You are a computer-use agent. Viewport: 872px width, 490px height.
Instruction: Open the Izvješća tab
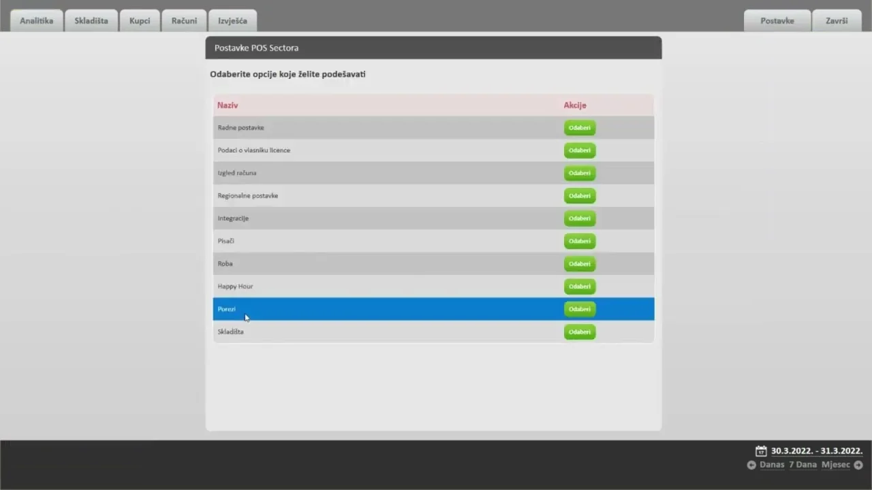pos(232,20)
